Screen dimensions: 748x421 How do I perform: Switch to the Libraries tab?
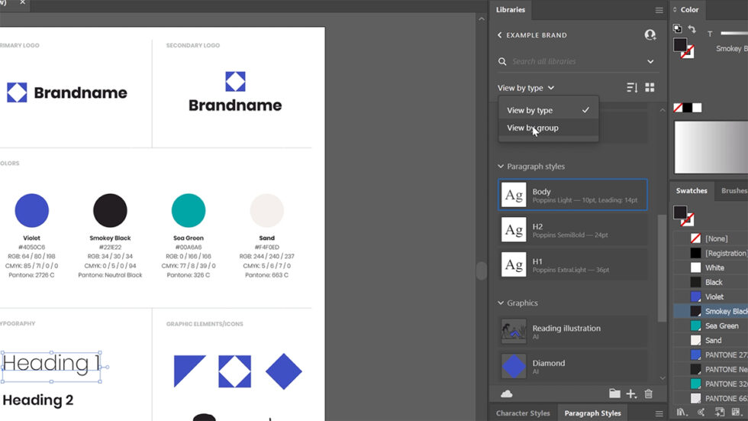[511, 9]
